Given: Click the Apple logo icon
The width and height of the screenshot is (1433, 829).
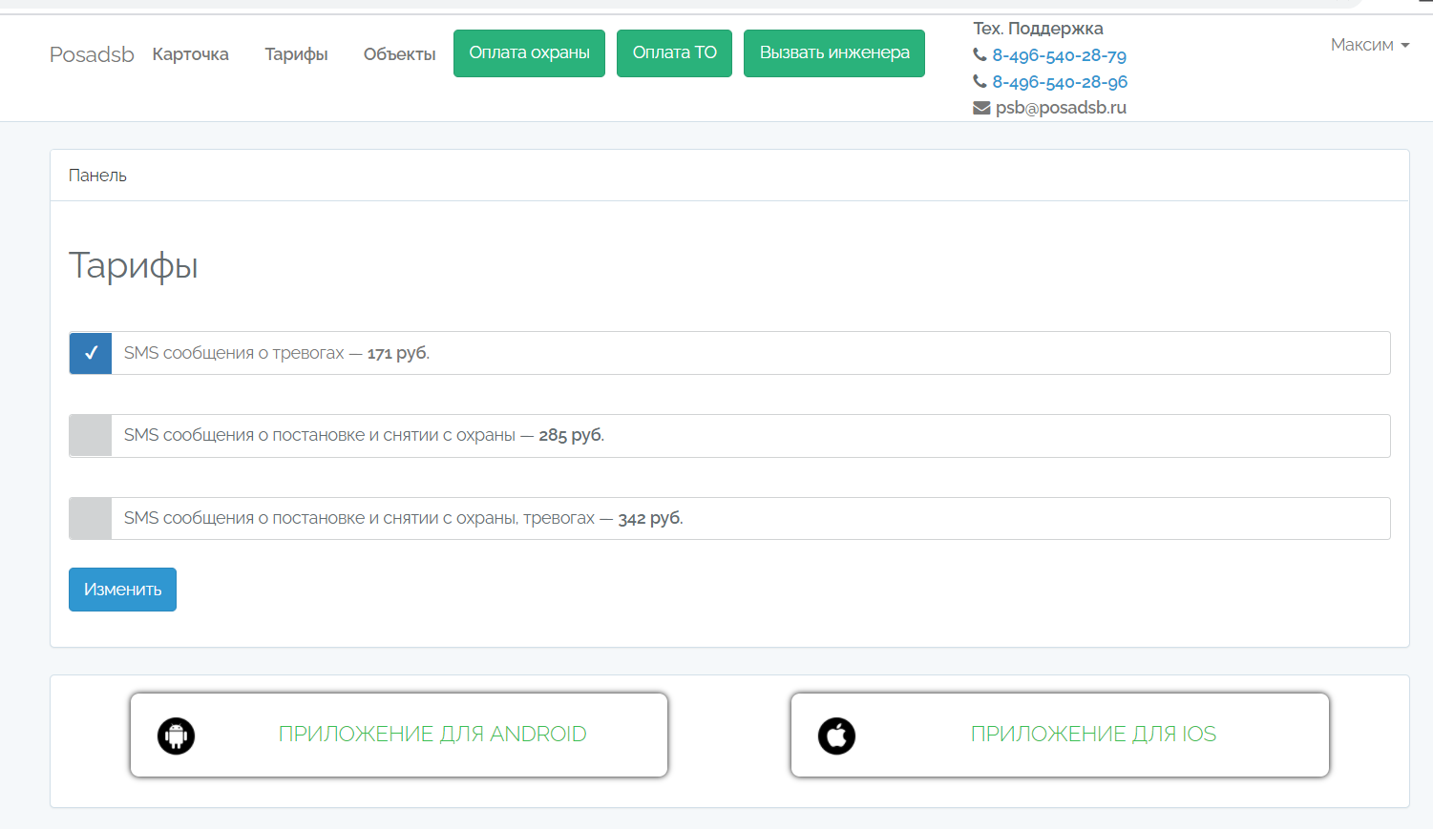Looking at the screenshot, I should pos(836,736).
